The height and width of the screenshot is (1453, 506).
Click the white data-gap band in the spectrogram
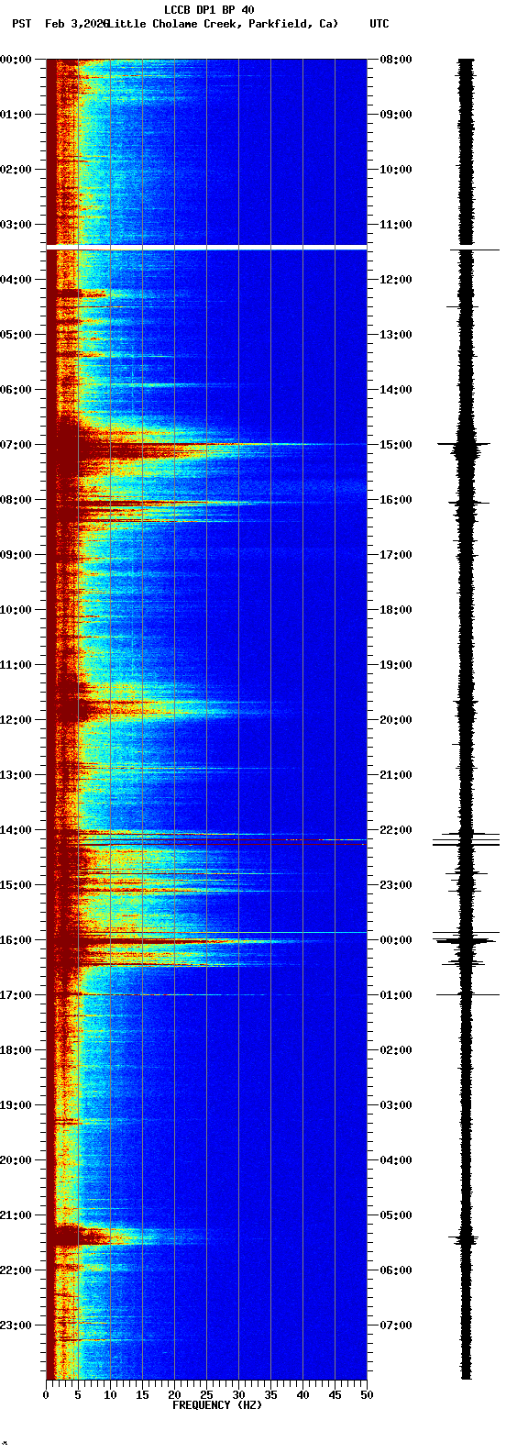[206, 248]
